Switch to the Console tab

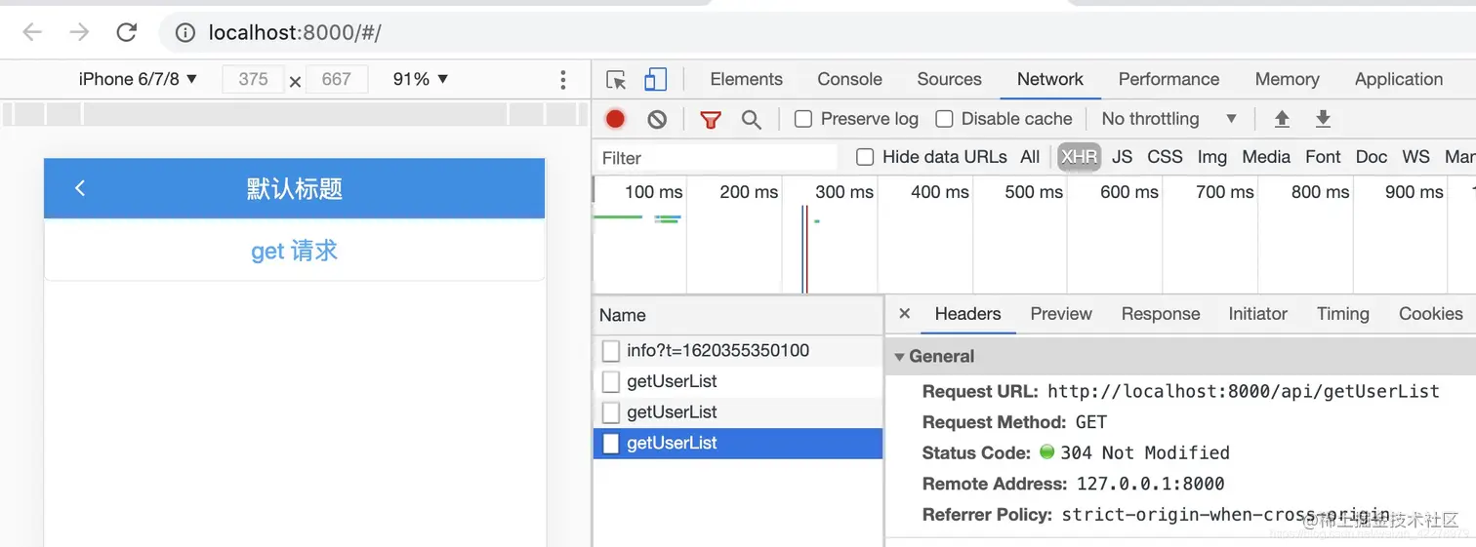point(849,80)
